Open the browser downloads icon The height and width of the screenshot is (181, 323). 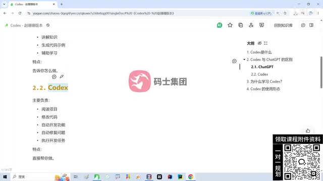point(295,14)
